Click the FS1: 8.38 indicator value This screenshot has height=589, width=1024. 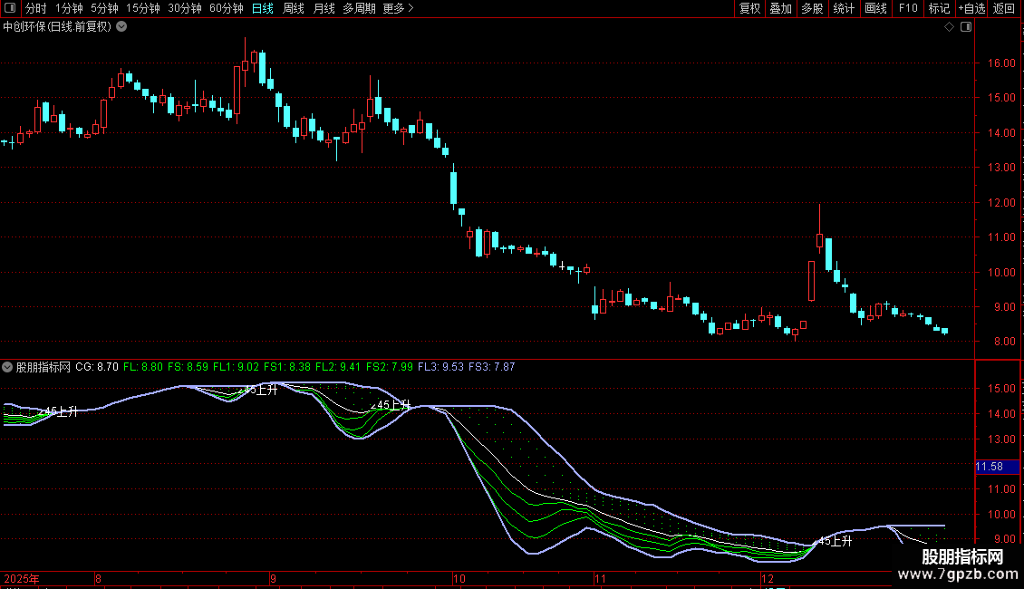(287, 367)
